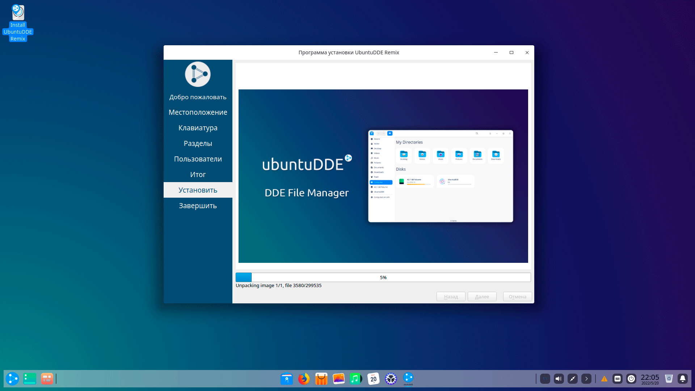The image size is (695, 391).
Task: Open the keyboard layout EN indicator
Action: [x=545, y=379]
